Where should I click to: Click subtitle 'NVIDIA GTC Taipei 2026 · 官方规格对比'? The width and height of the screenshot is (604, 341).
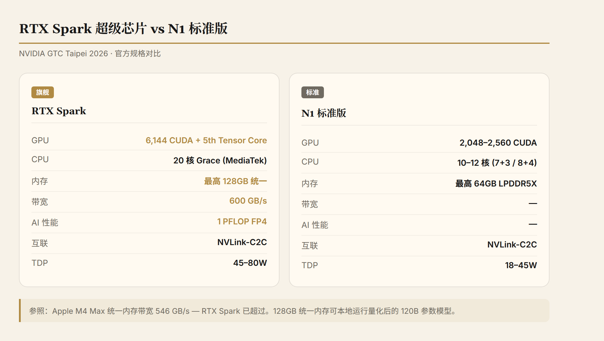point(90,54)
